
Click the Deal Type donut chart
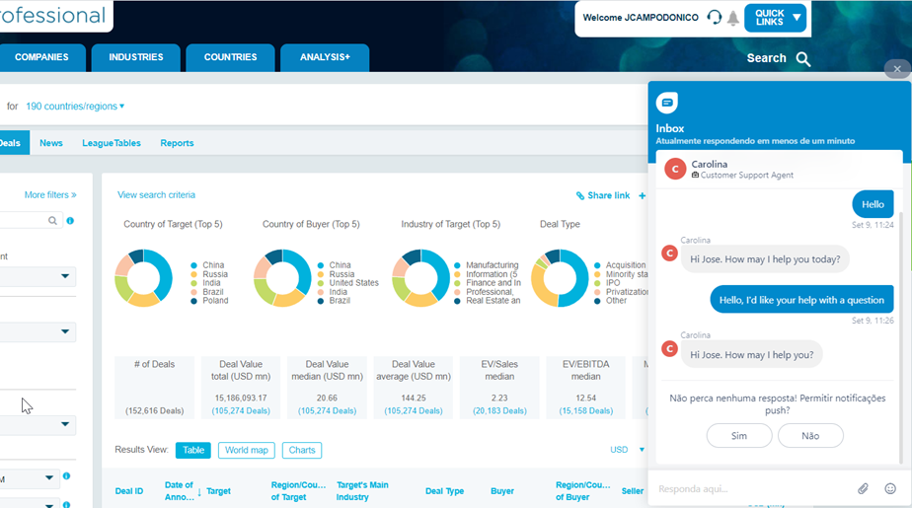coord(560,278)
